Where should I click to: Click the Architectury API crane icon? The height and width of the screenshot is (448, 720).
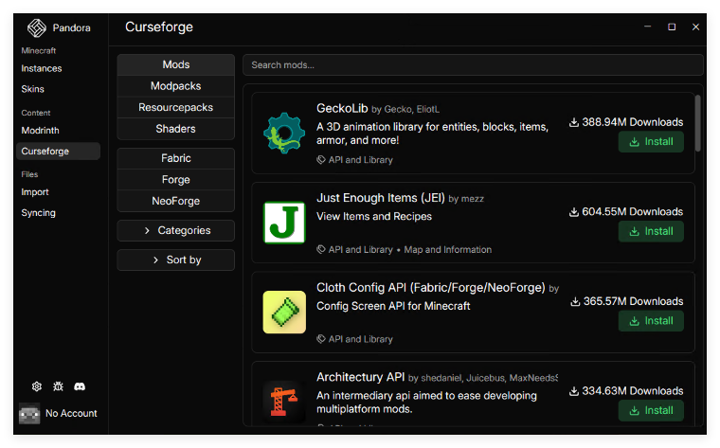coord(284,402)
